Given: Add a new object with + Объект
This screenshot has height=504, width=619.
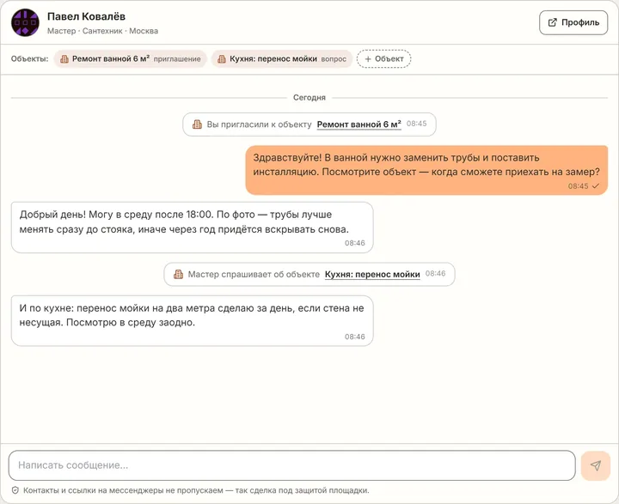Looking at the screenshot, I should coord(383,59).
